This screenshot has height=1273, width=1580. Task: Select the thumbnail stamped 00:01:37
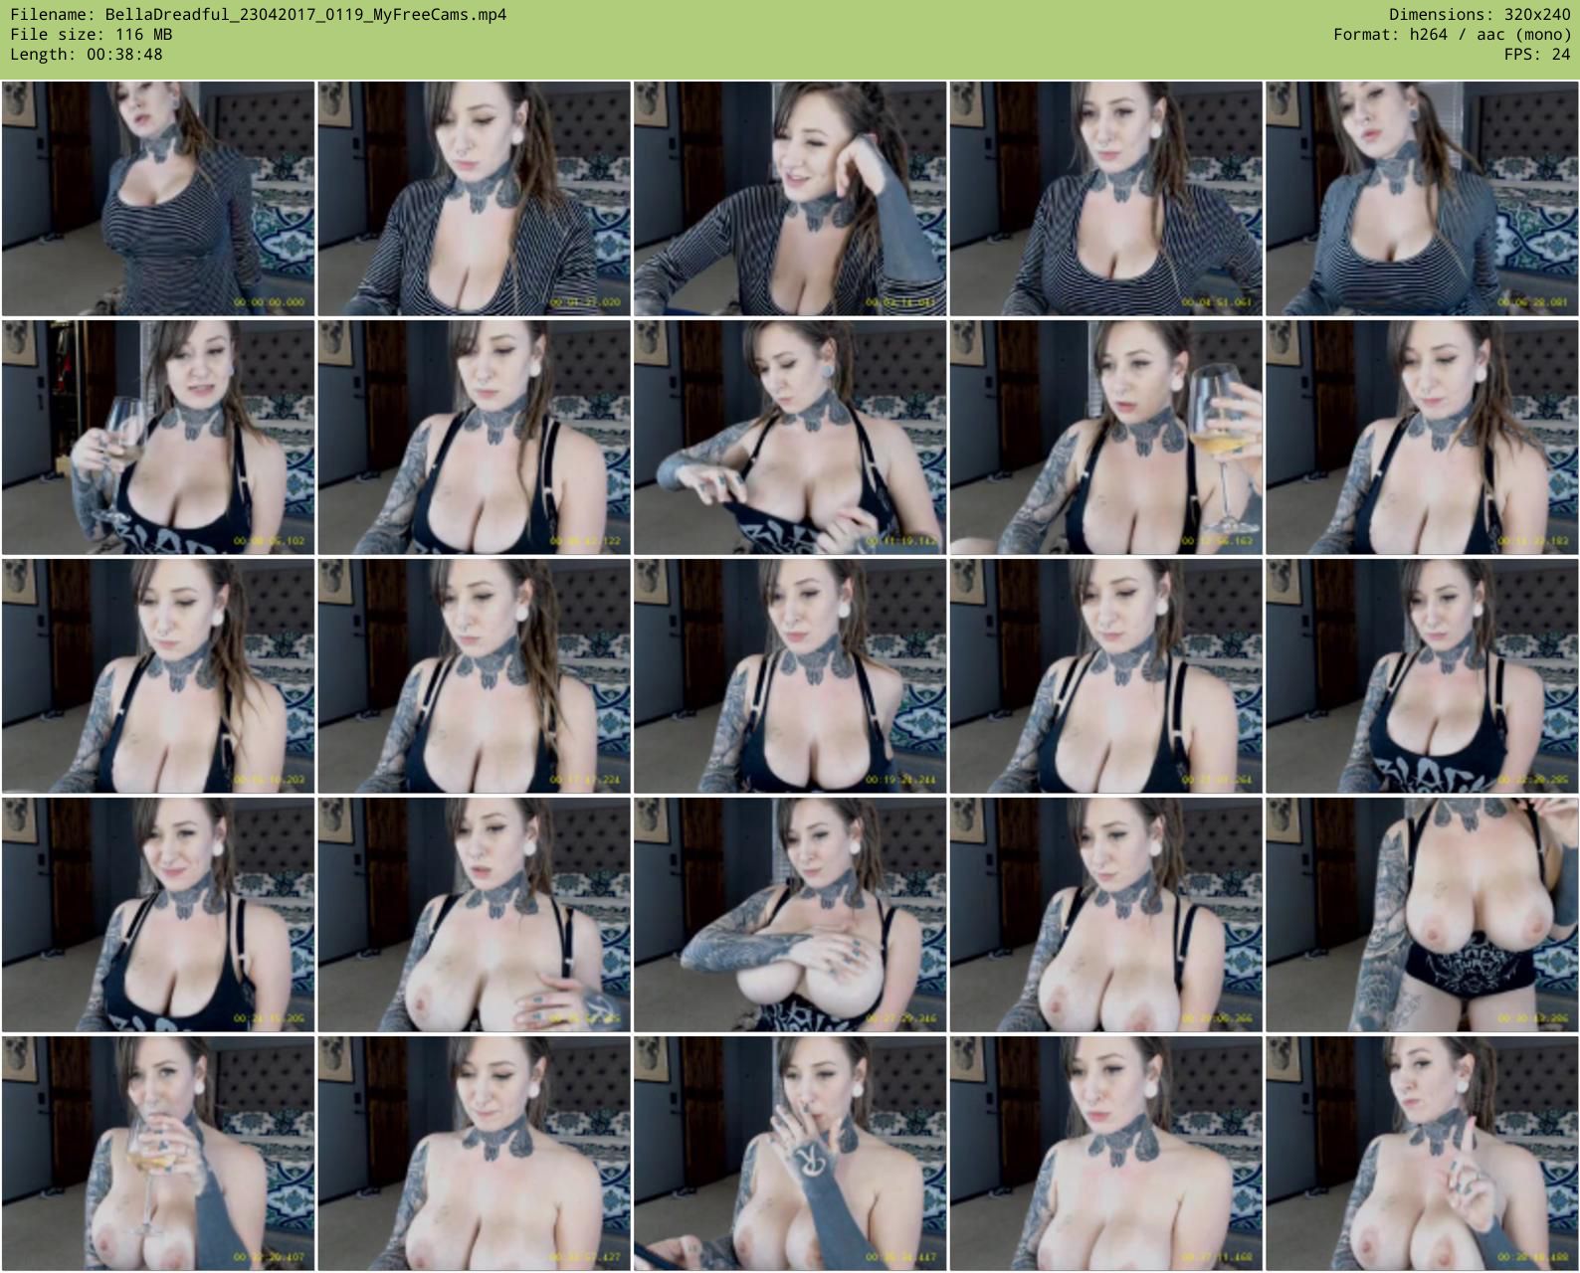pos(474,199)
